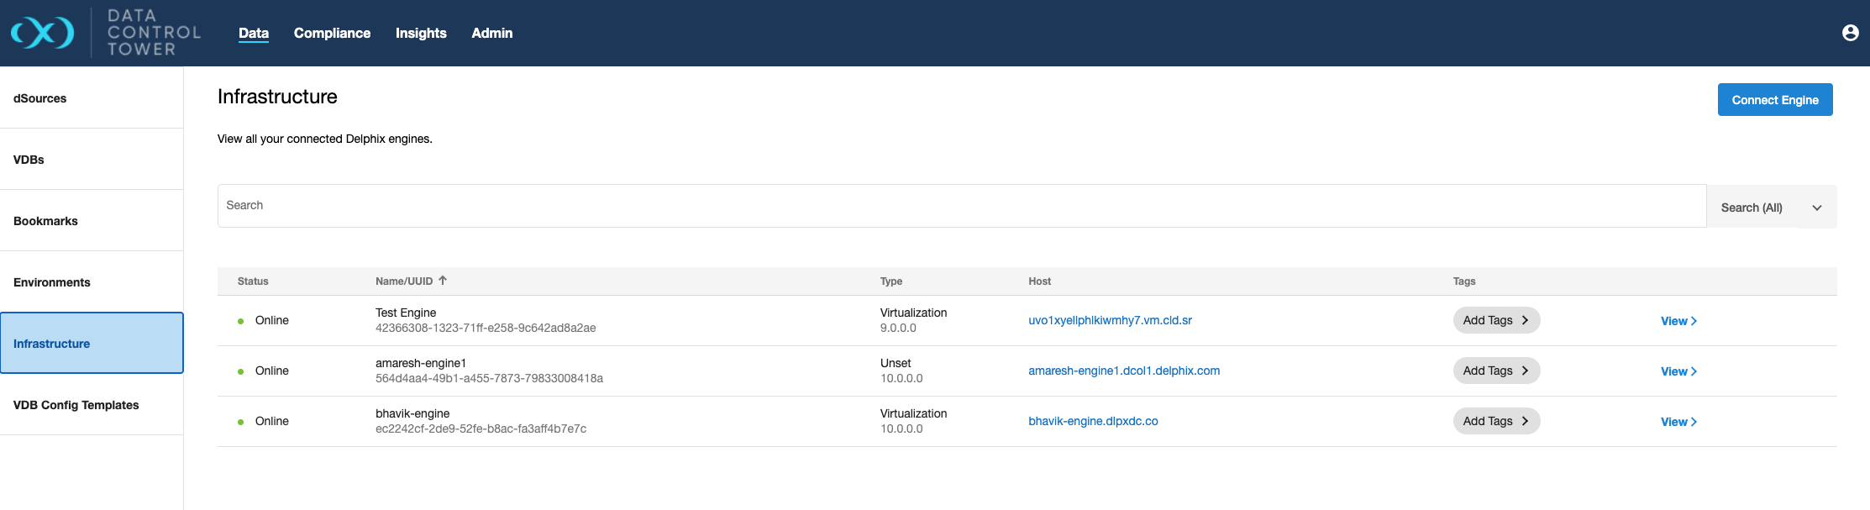The image size is (1870, 510).
Task: Expand Add Tags for bhavik-engine
Action: 1495,421
